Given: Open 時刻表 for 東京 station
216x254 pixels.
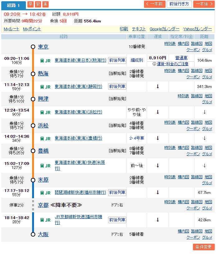Looking at the screenshot, I should coord(170,44).
